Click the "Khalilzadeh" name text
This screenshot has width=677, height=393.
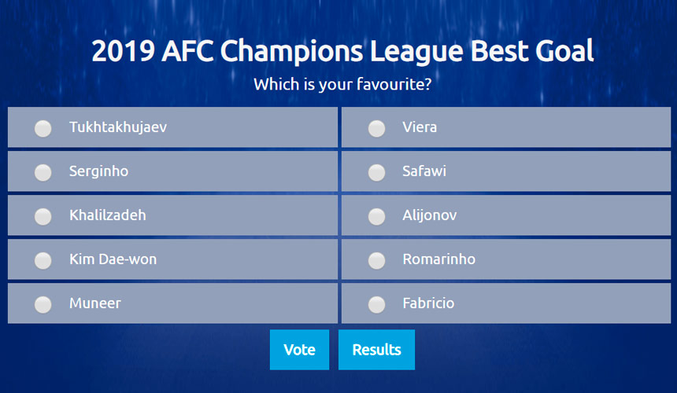(108, 215)
